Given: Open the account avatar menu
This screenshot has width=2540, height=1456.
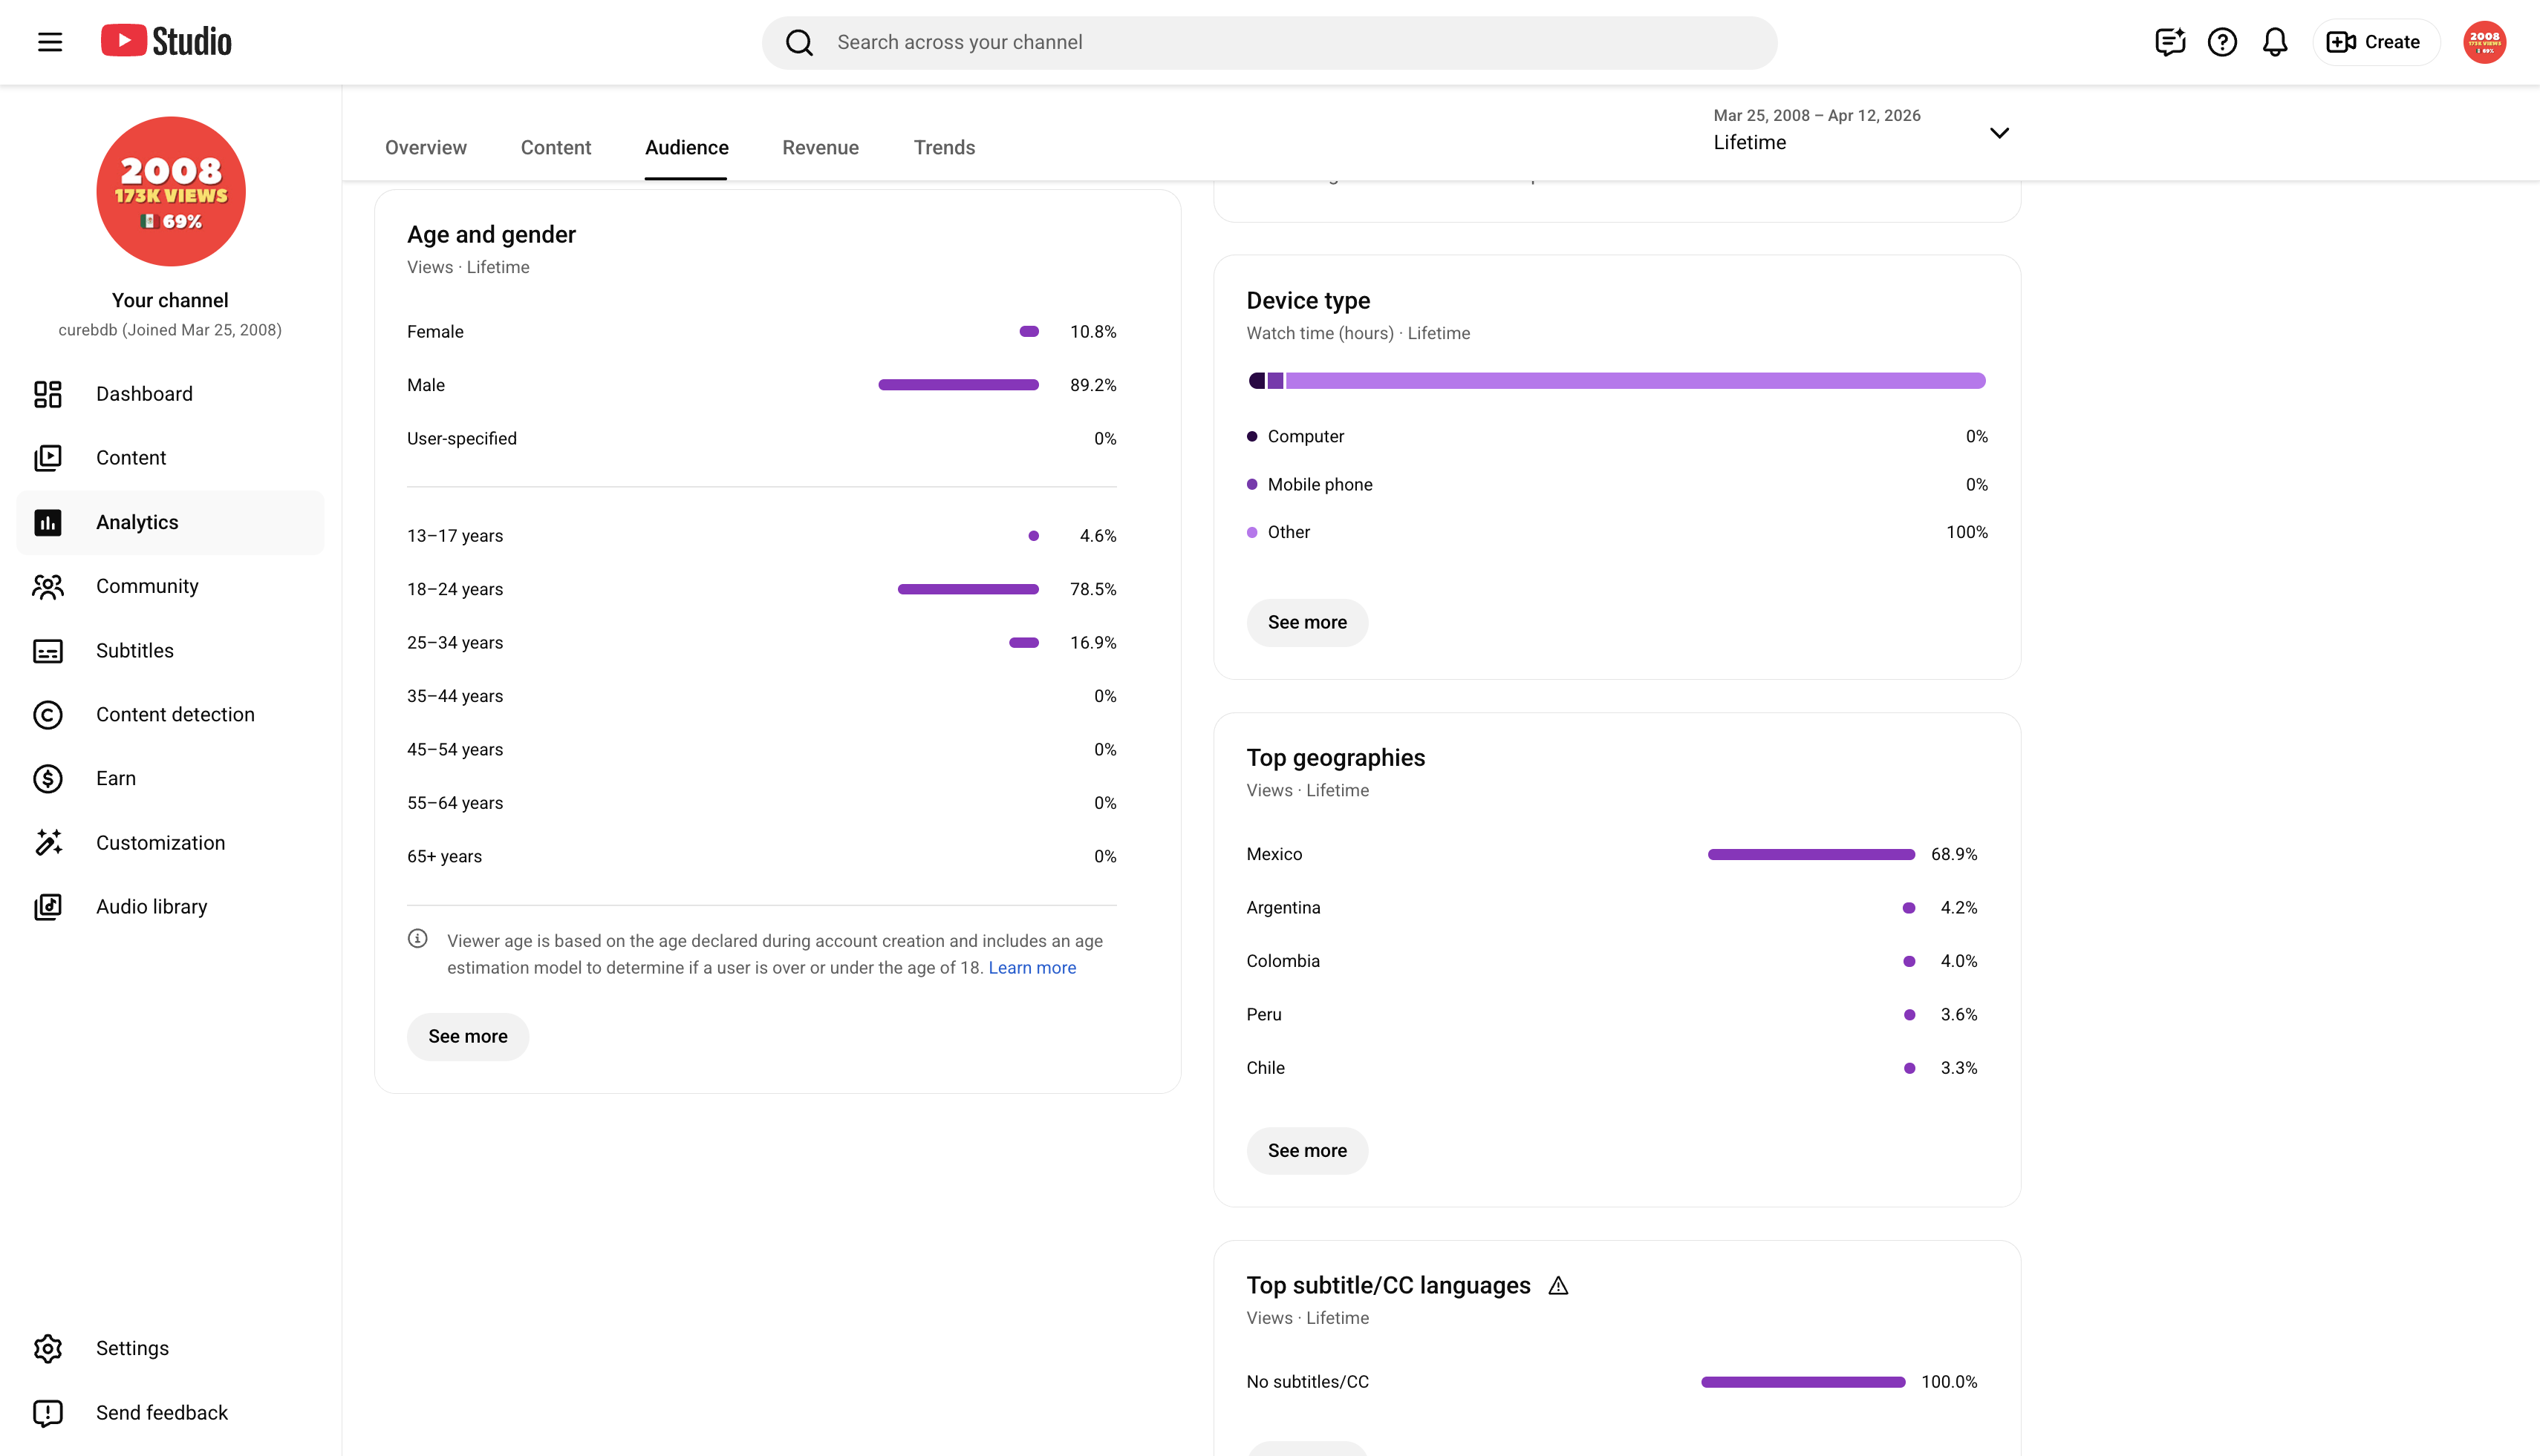Looking at the screenshot, I should pyautogui.click(x=2484, y=42).
